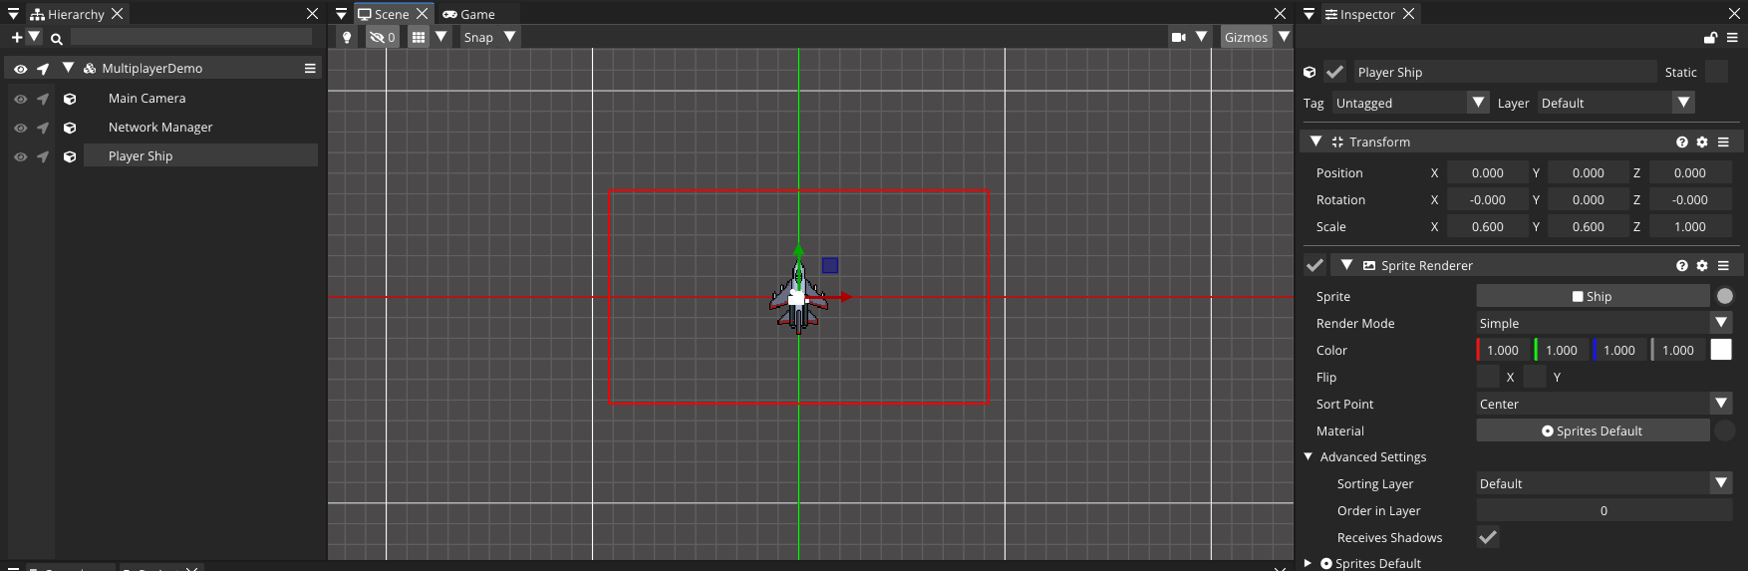Collapse the Transform component
Viewport: 1748px width, 571px height.
[1315, 142]
